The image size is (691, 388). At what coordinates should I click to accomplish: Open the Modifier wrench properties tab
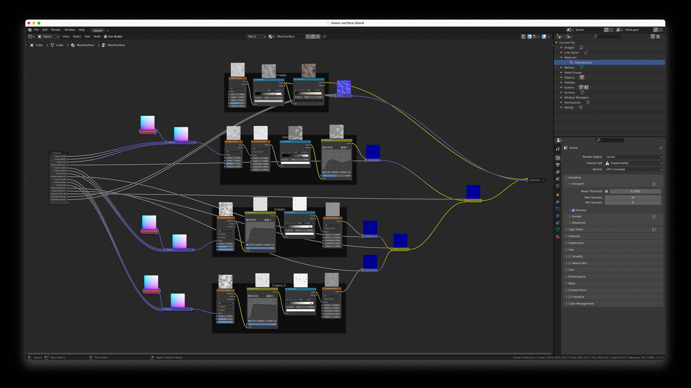point(558,202)
